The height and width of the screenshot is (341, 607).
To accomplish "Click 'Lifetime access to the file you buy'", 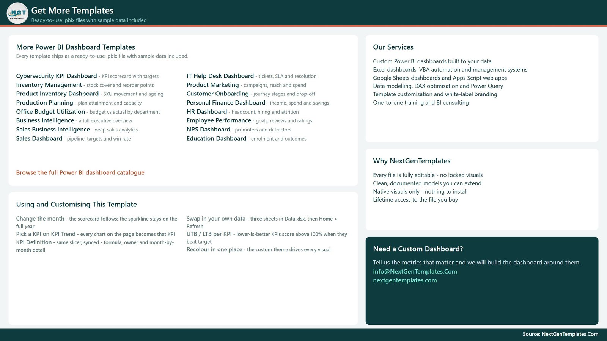I will tap(415, 200).
